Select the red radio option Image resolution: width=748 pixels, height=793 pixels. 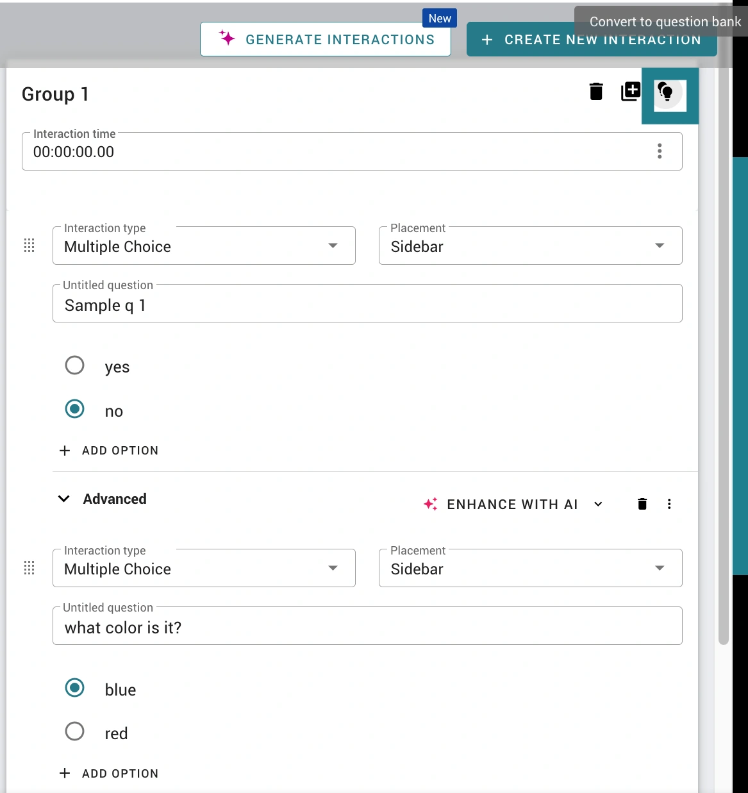click(75, 731)
